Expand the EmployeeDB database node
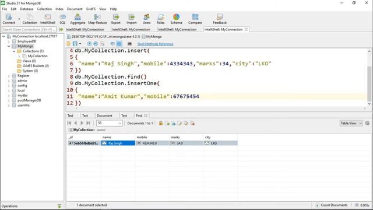The image size is (373, 210). click(x=9, y=41)
